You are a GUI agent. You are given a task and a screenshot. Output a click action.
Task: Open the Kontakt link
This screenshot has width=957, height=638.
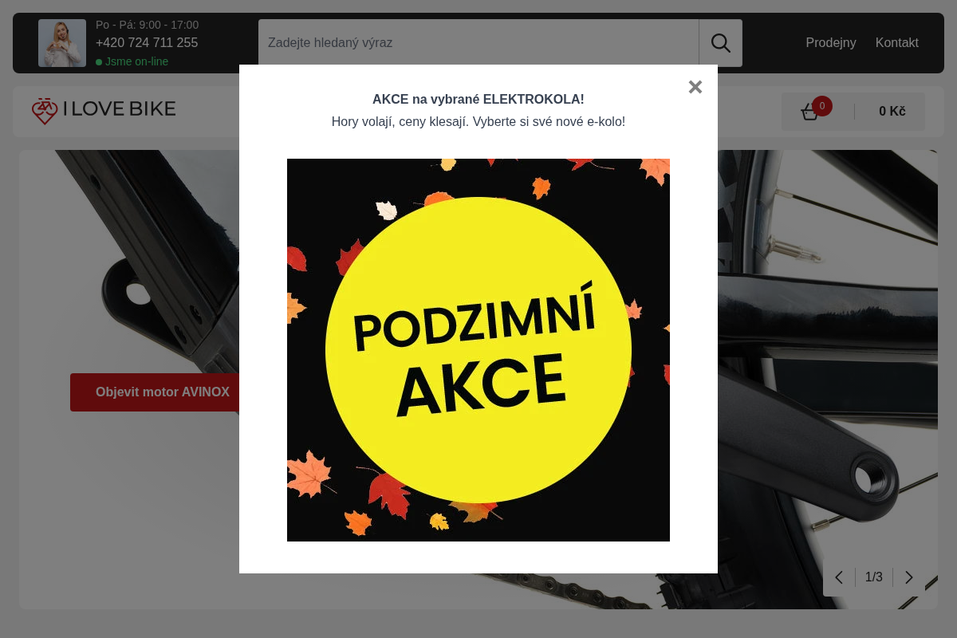pyautogui.click(x=897, y=43)
